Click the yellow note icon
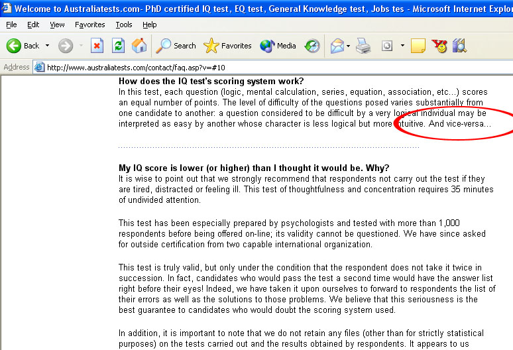The width and height of the screenshot is (513, 350). pos(418,46)
